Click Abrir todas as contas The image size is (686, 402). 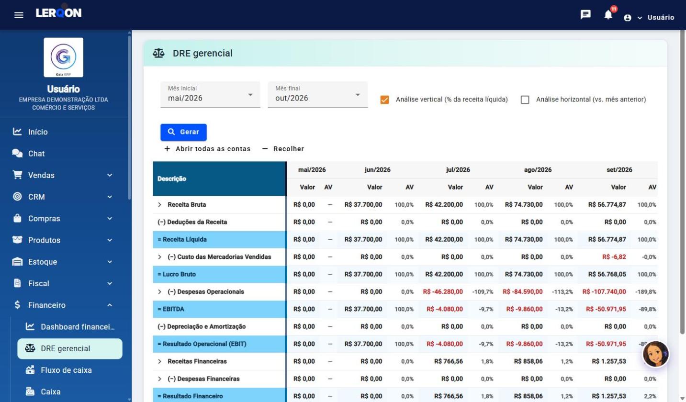(x=207, y=149)
